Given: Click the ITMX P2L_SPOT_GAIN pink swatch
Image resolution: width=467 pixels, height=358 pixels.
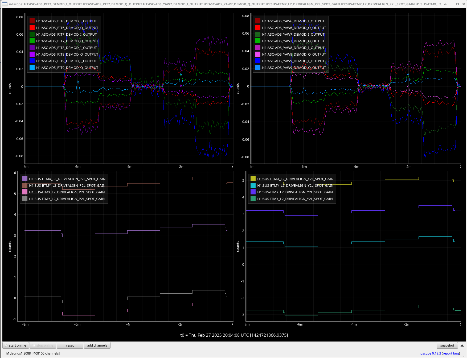Looking at the screenshot, I should coord(25,192).
